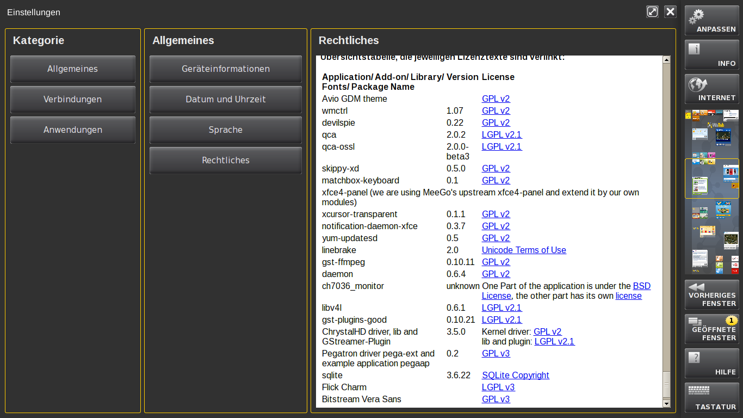Screen dimensions: 743x418
Task: Go to Vorheriges Fenster
Action: [711, 294]
